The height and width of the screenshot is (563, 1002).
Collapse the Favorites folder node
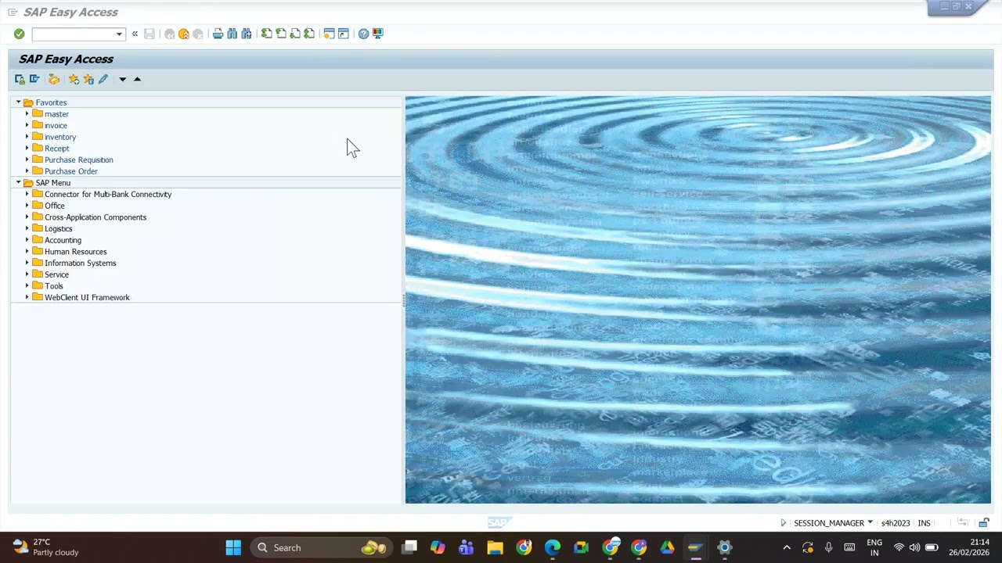tap(18, 102)
